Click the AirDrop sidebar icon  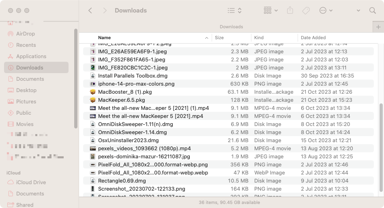coord(11,34)
